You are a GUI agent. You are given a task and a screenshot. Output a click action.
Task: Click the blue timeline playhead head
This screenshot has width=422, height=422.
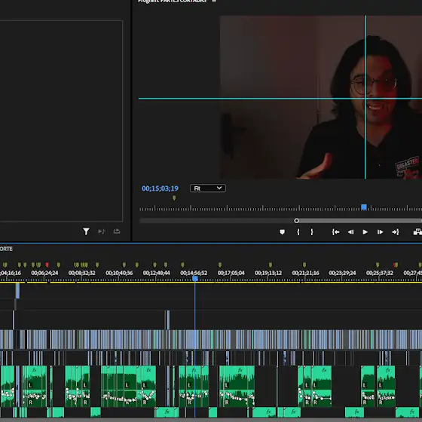click(195, 279)
